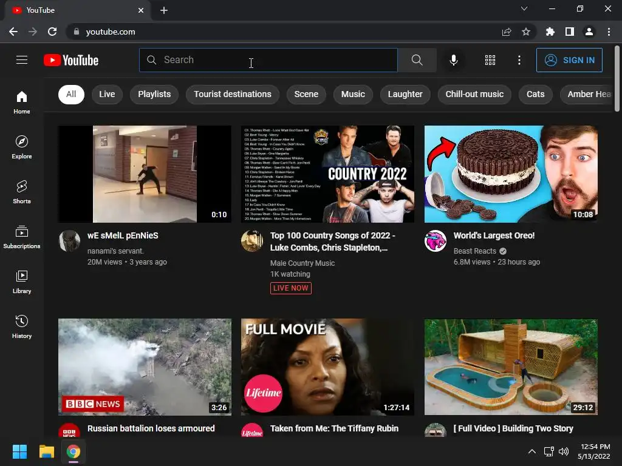The image size is (622, 466).
Task: Open Male Country Music channel avatar
Action: [252, 241]
